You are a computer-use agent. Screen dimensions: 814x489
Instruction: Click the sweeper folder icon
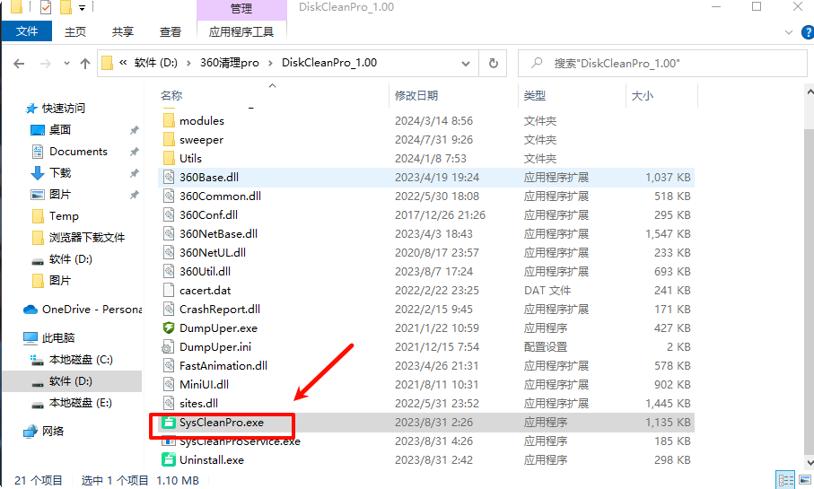coord(169,140)
